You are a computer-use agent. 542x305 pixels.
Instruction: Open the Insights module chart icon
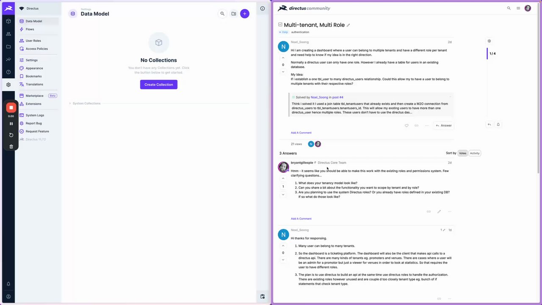pos(8,59)
